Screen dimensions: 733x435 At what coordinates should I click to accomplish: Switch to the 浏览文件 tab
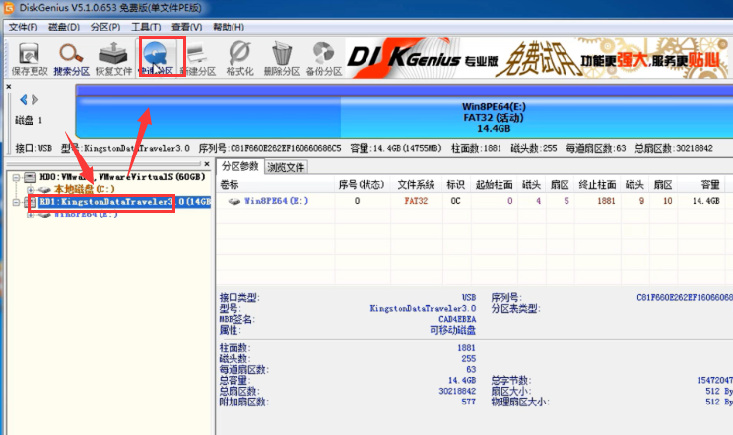click(287, 167)
